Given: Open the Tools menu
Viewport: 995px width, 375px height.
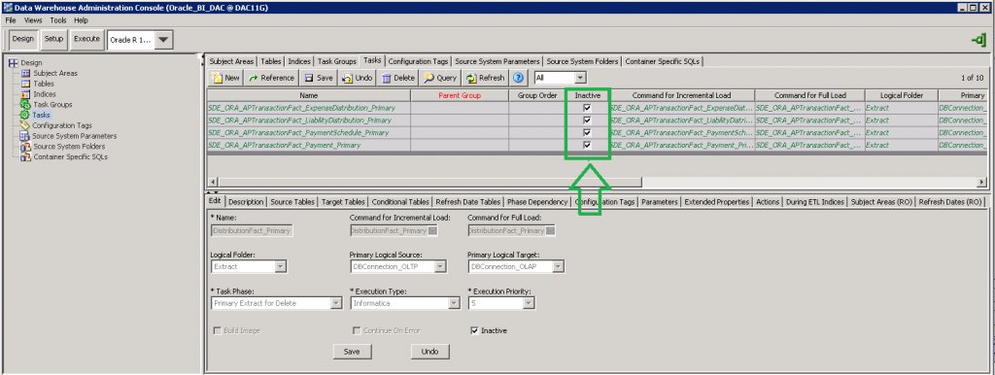Looking at the screenshot, I should click(x=57, y=20).
